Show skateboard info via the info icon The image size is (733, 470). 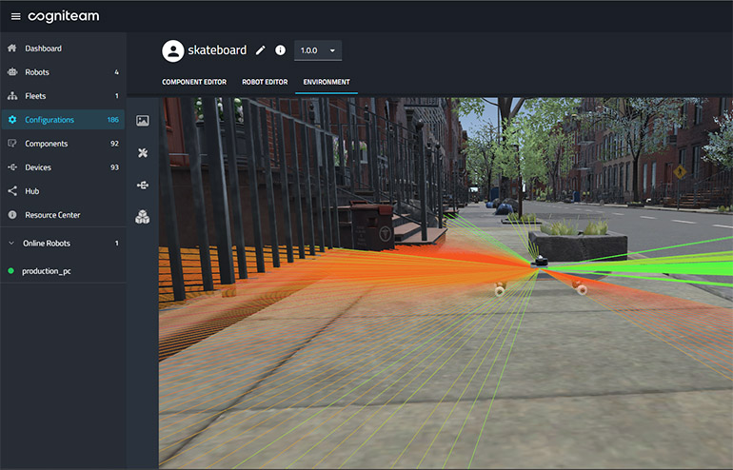[280, 50]
